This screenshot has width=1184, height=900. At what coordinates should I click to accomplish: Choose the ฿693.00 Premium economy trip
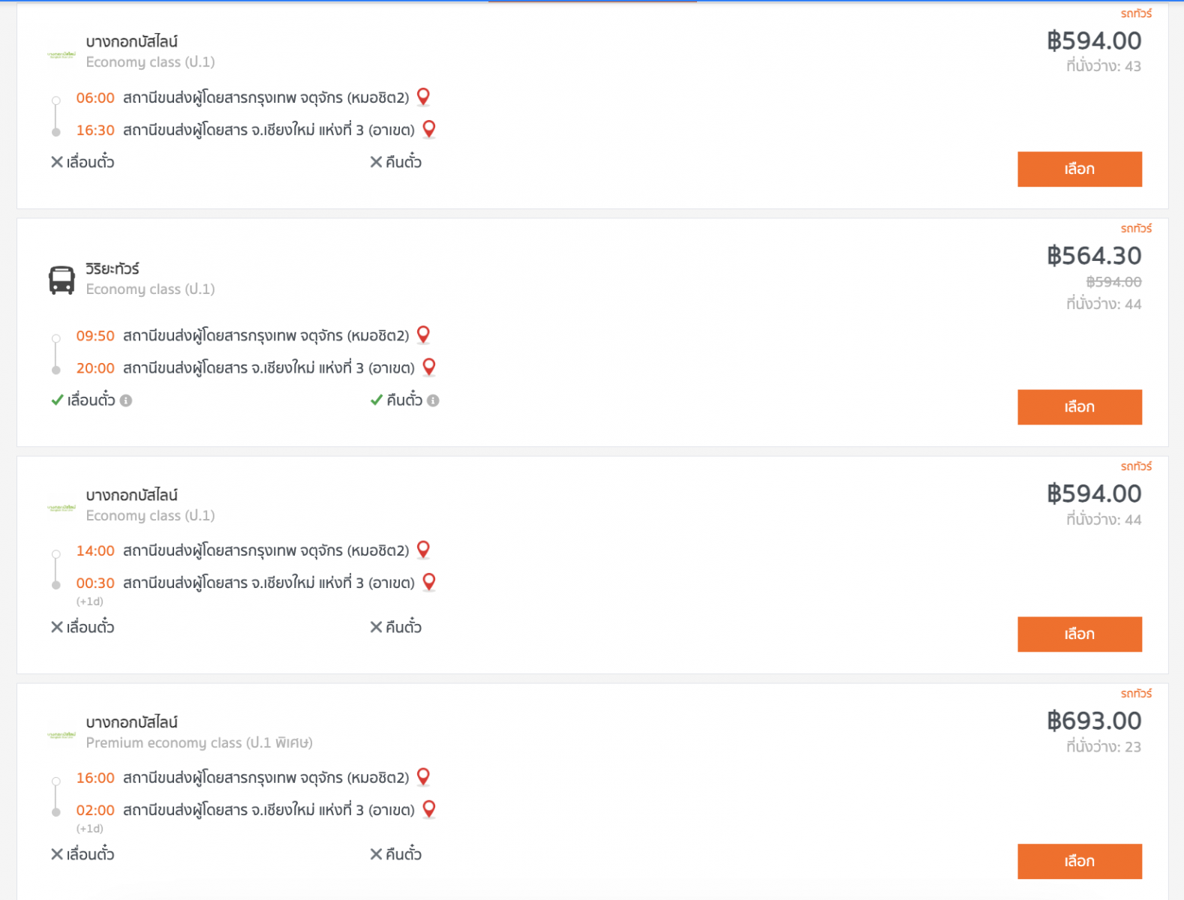click(x=1079, y=862)
